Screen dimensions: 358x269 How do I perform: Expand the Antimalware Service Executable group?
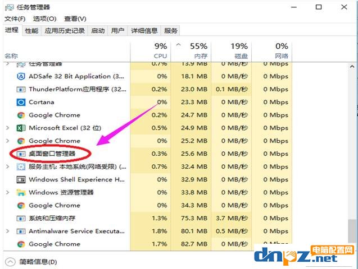coord(7,231)
